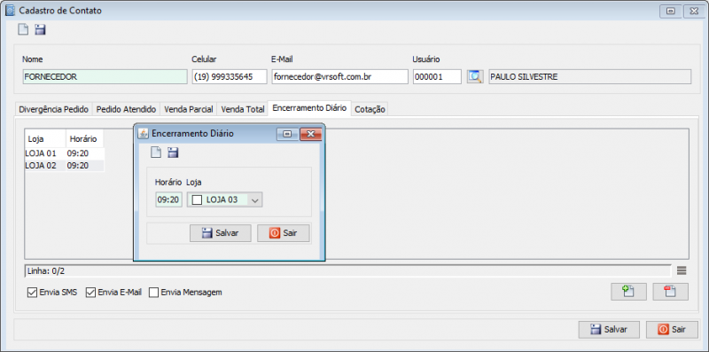Image resolution: width=709 pixels, height=352 pixels.
Task: Click the save disk icon in main toolbar
Action: [x=40, y=30]
